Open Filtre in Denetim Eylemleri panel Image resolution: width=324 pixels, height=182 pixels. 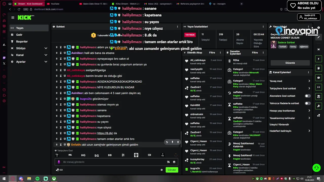tap(255, 53)
